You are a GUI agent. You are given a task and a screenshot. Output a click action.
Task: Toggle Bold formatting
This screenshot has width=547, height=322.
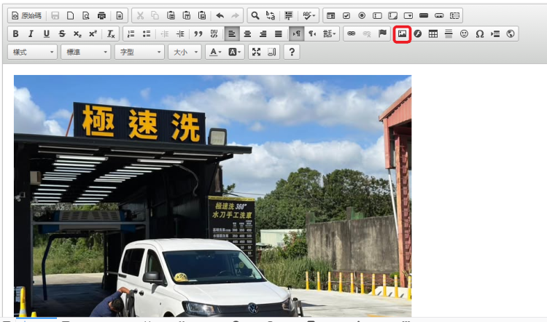click(x=16, y=34)
